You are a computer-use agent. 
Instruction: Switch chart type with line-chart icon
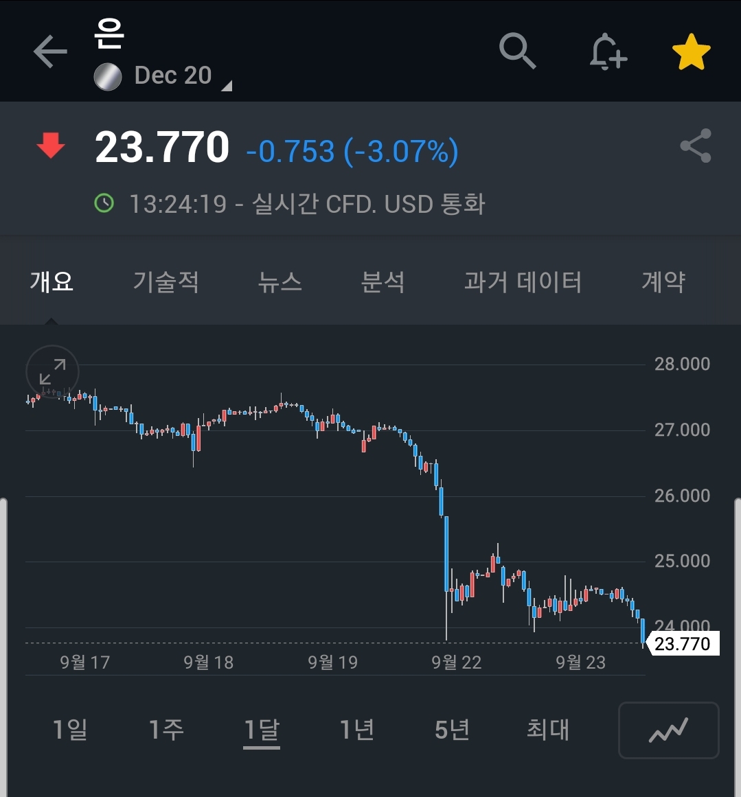[x=668, y=730]
